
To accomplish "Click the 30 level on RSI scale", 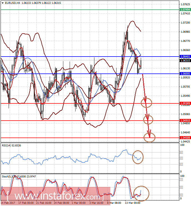I will click(181, 164).
